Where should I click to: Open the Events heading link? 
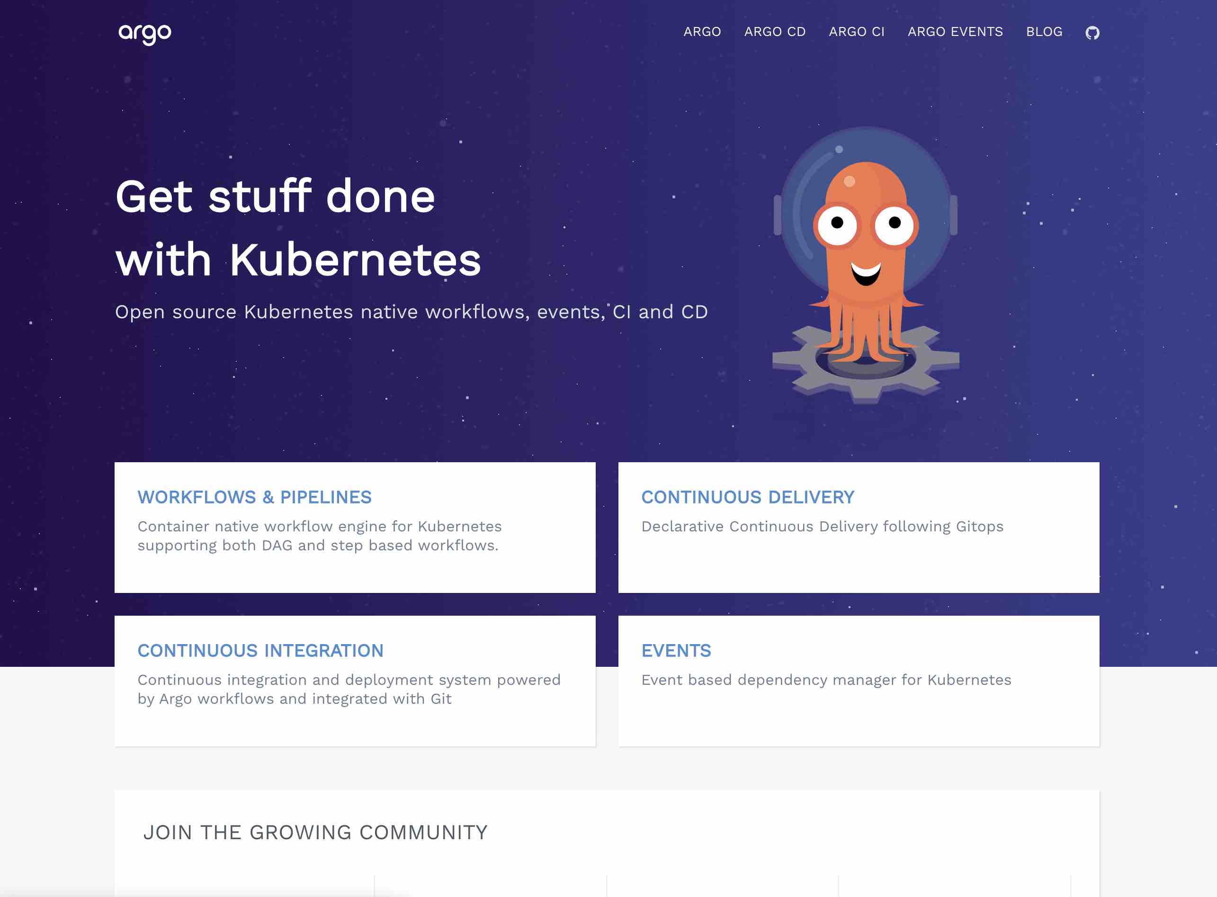coord(676,650)
